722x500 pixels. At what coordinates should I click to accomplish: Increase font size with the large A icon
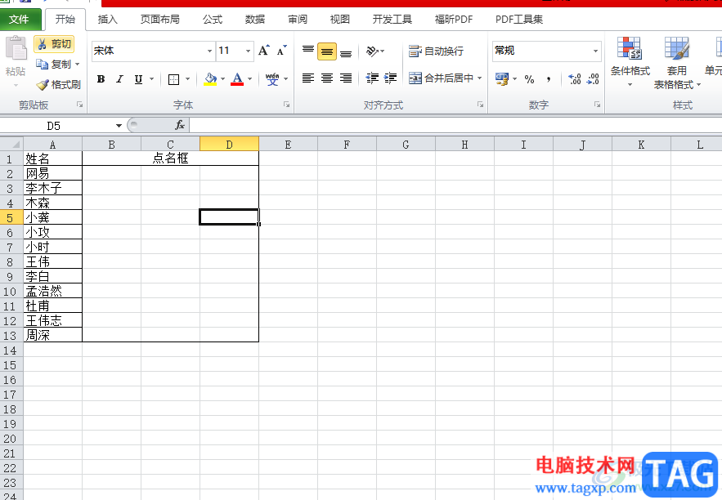[x=264, y=50]
